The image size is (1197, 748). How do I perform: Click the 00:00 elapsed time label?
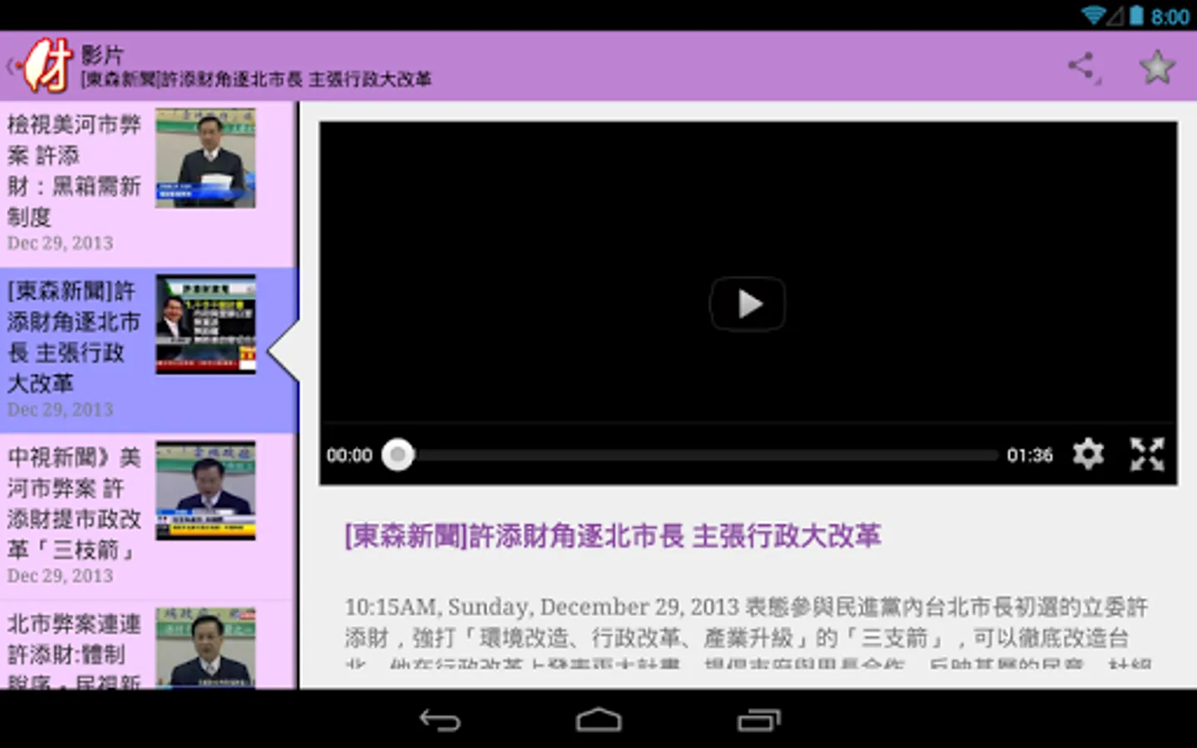click(349, 455)
